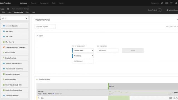178x100 pixels.
Task: Open the apps grid icon
Action: click(x=171, y=3)
